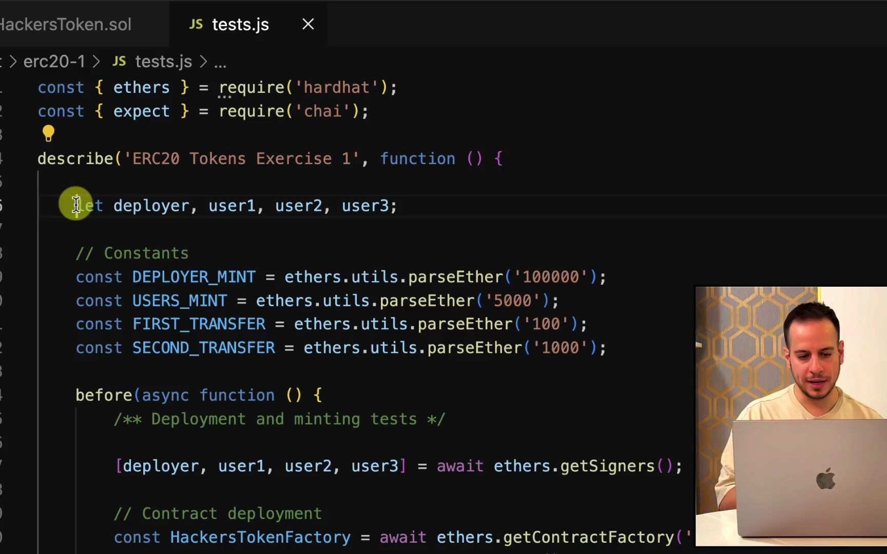Click the JS file icon on tests.js tab

196,24
